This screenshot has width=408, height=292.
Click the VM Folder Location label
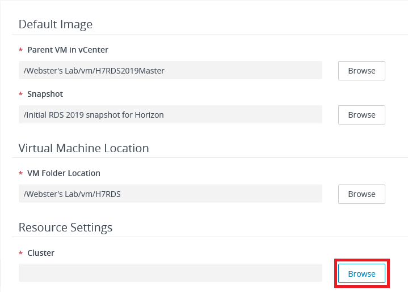pyautogui.click(x=64, y=173)
